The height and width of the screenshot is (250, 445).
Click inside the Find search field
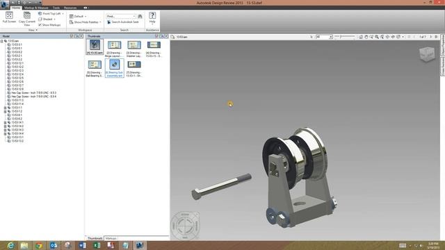coord(121,16)
